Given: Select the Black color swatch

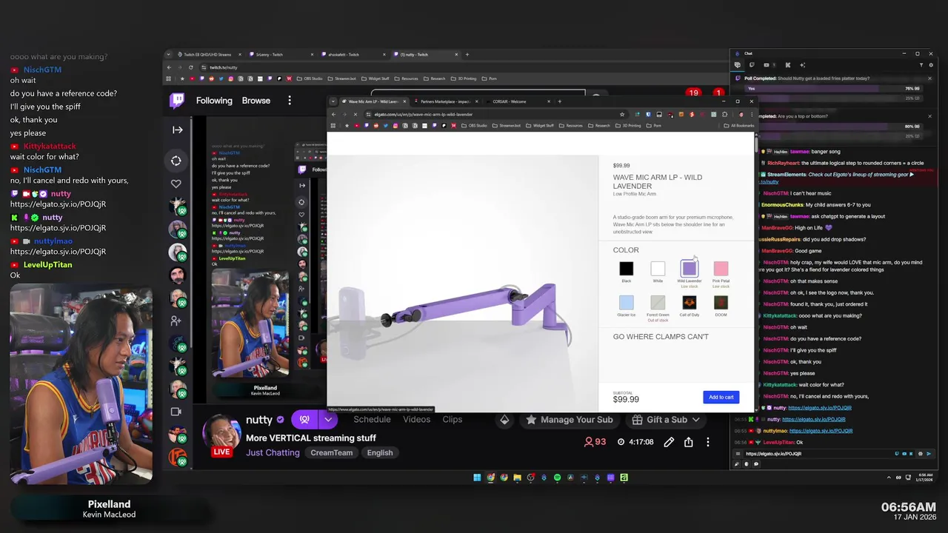Looking at the screenshot, I should [627, 269].
